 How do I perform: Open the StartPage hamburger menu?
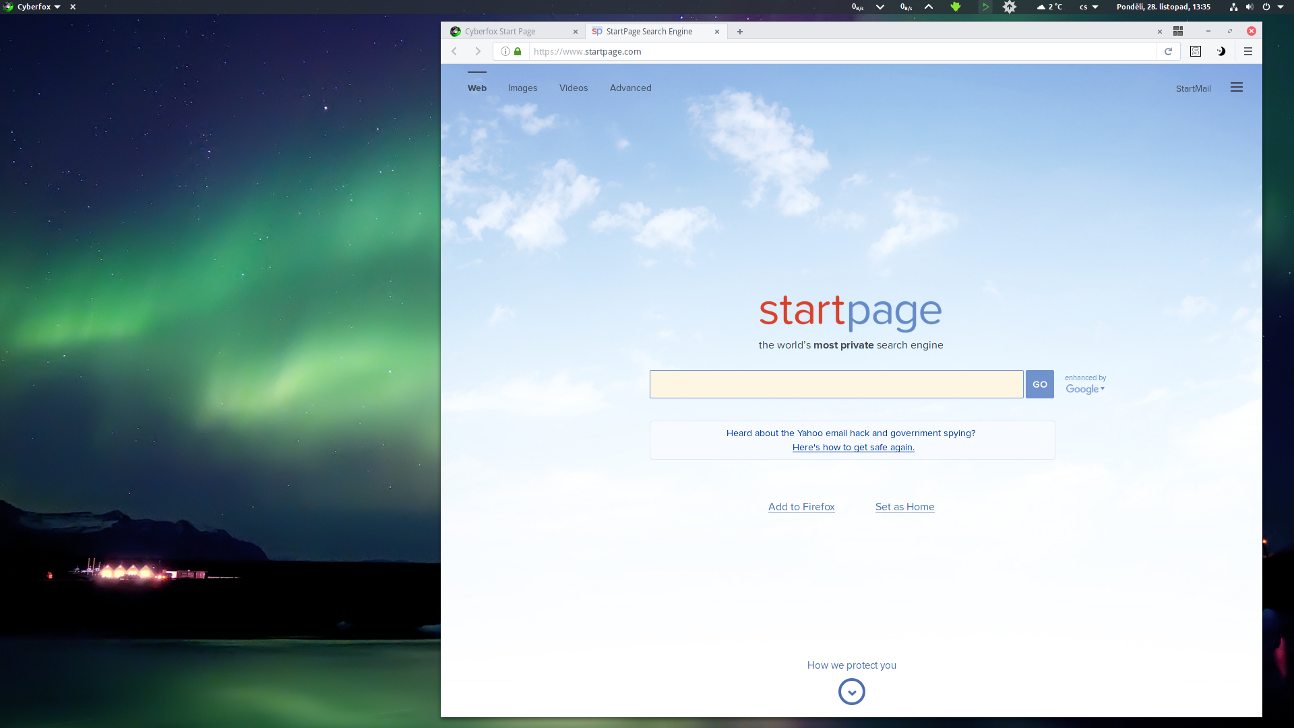(1237, 87)
